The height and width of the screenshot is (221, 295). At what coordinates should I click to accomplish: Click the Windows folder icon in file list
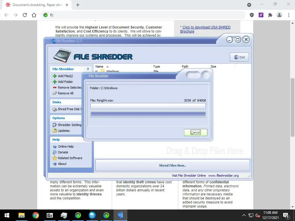point(103,71)
